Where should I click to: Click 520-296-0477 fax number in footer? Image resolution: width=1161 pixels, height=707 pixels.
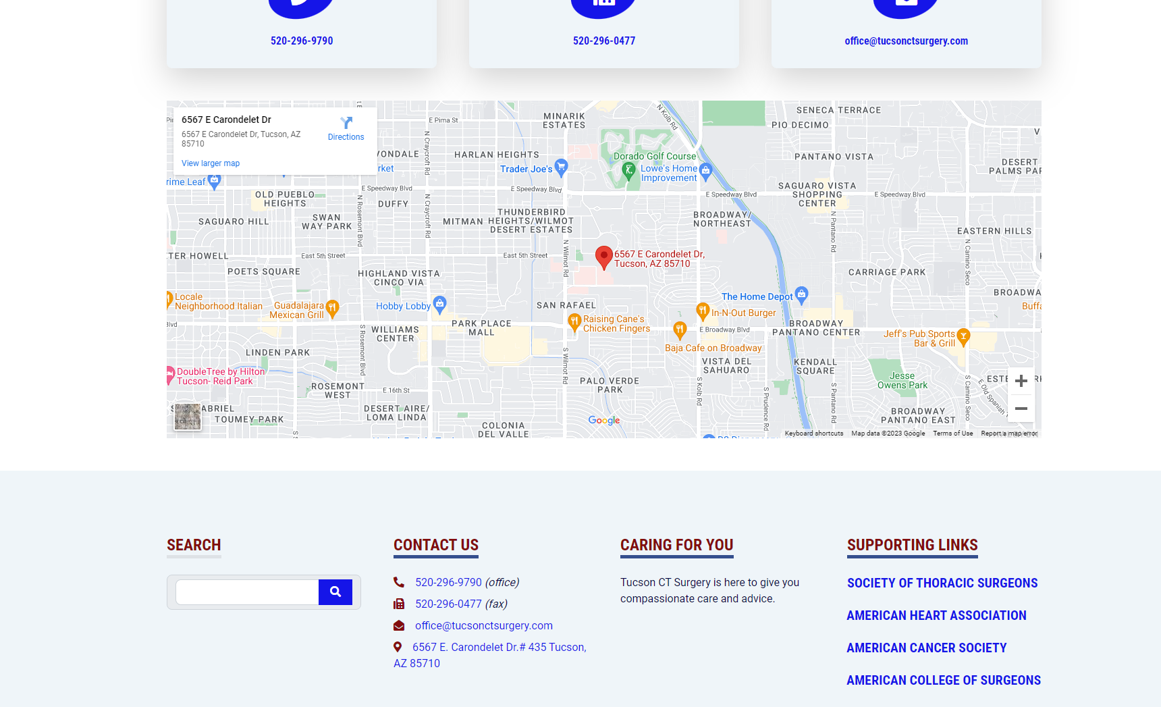pyautogui.click(x=448, y=604)
